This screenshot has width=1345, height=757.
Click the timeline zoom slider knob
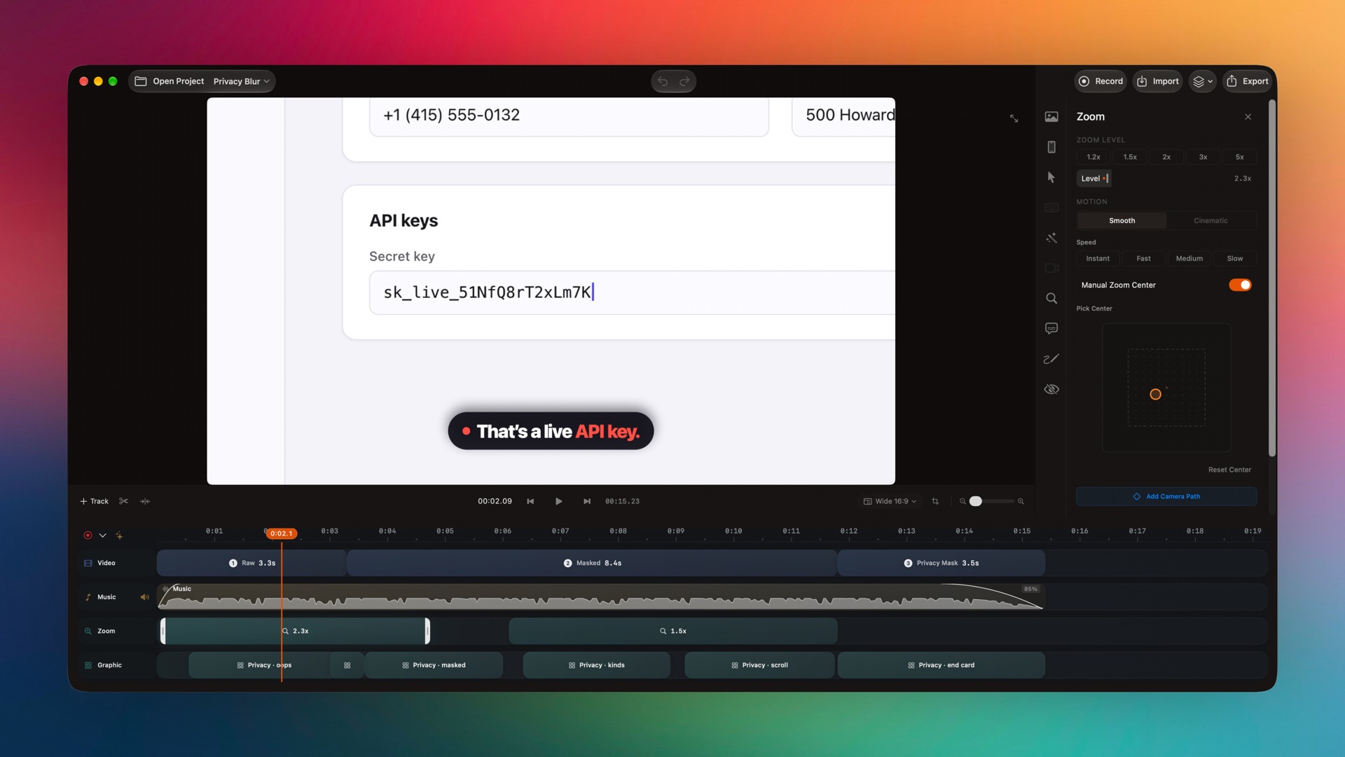pos(976,501)
